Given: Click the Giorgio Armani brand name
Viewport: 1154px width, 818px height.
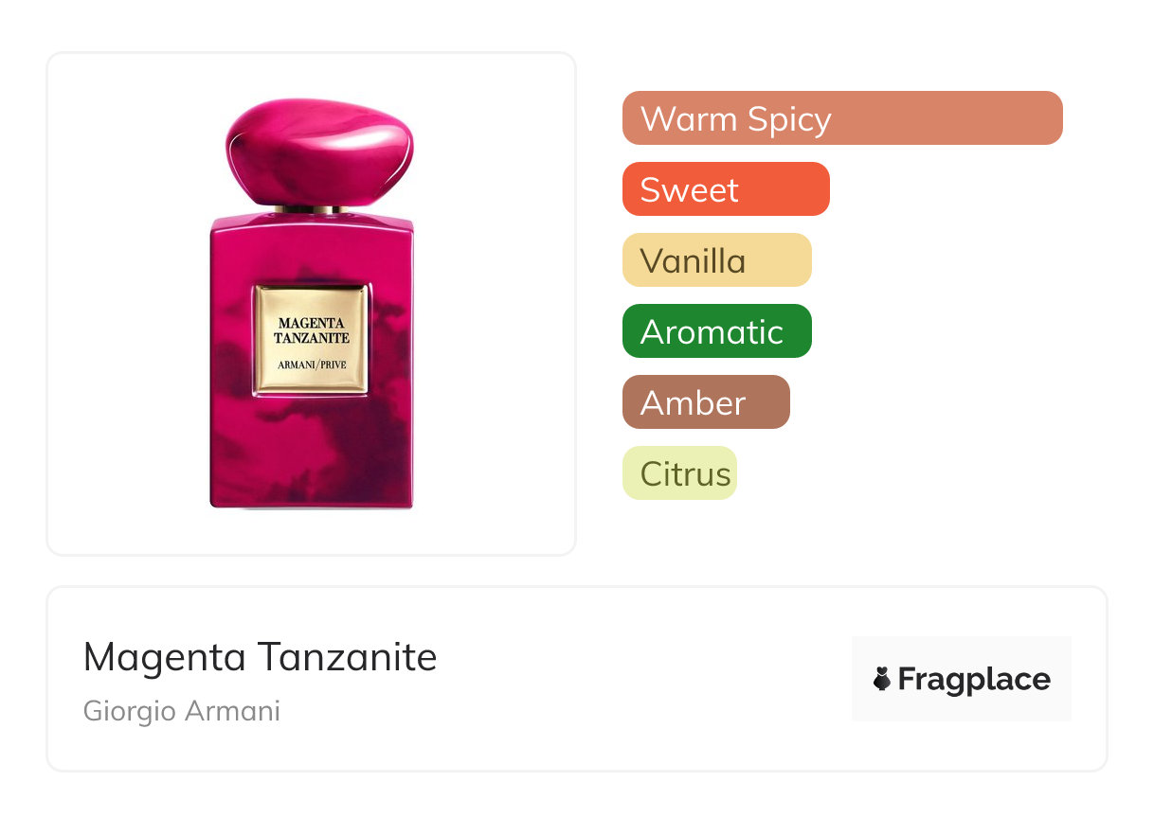Looking at the screenshot, I should 182,711.
